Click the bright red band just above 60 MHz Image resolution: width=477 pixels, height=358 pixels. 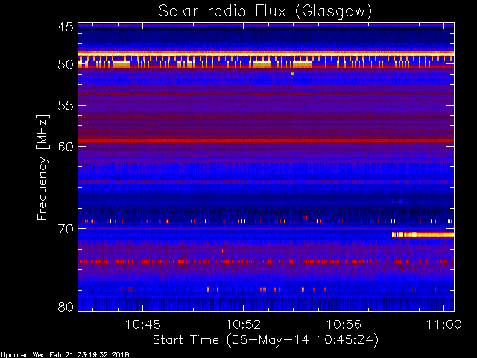266,141
